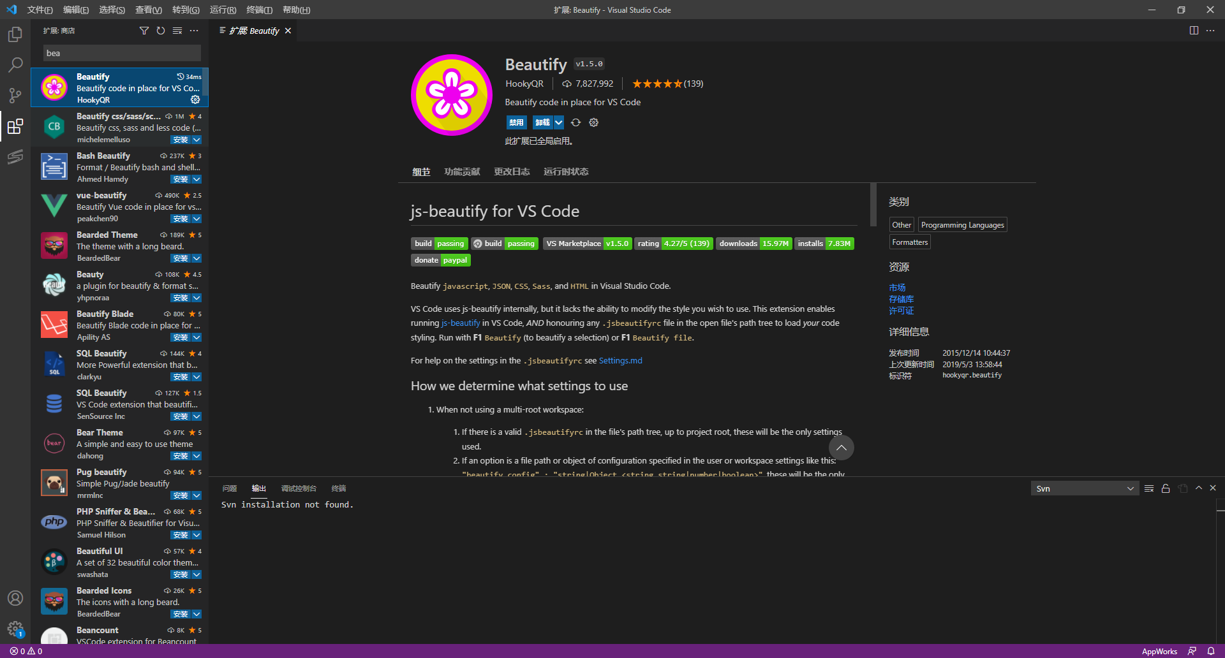Click the gear on Beautify list item
Image resolution: width=1225 pixels, height=658 pixels.
[195, 99]
